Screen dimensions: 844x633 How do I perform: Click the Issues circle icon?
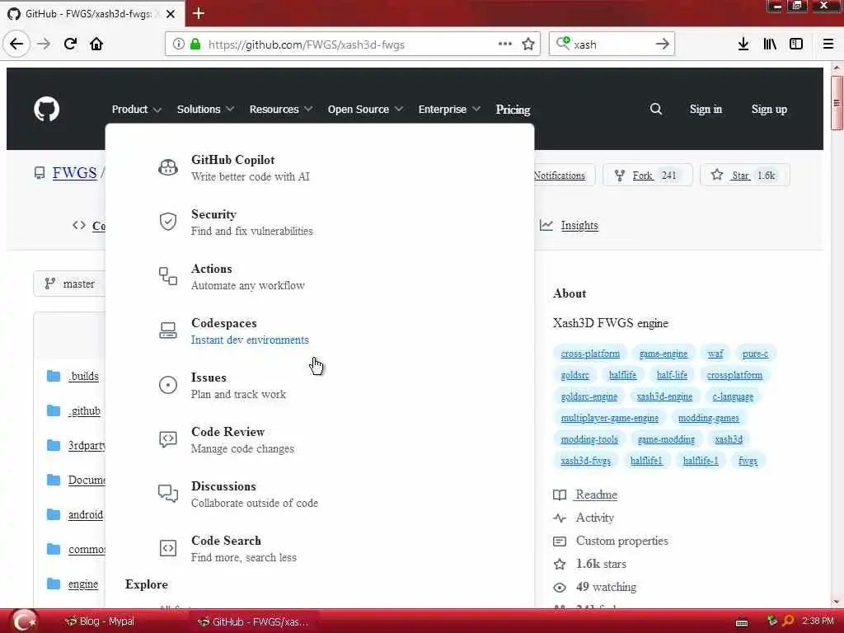(168, 385)
